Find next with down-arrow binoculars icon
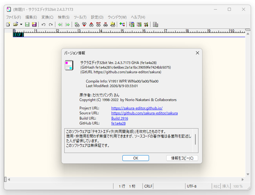The height and width of the screenshot is (195, 255). pyautogui.click(x=84, y=25)
